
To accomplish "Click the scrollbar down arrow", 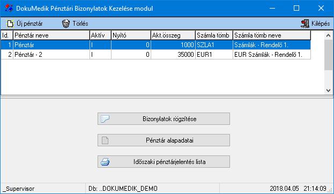I will pos(328,90).
